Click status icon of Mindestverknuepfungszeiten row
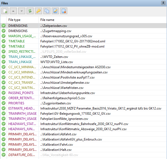Image resolution: width=167 pixels, height=159 pixels. [4, 72]
